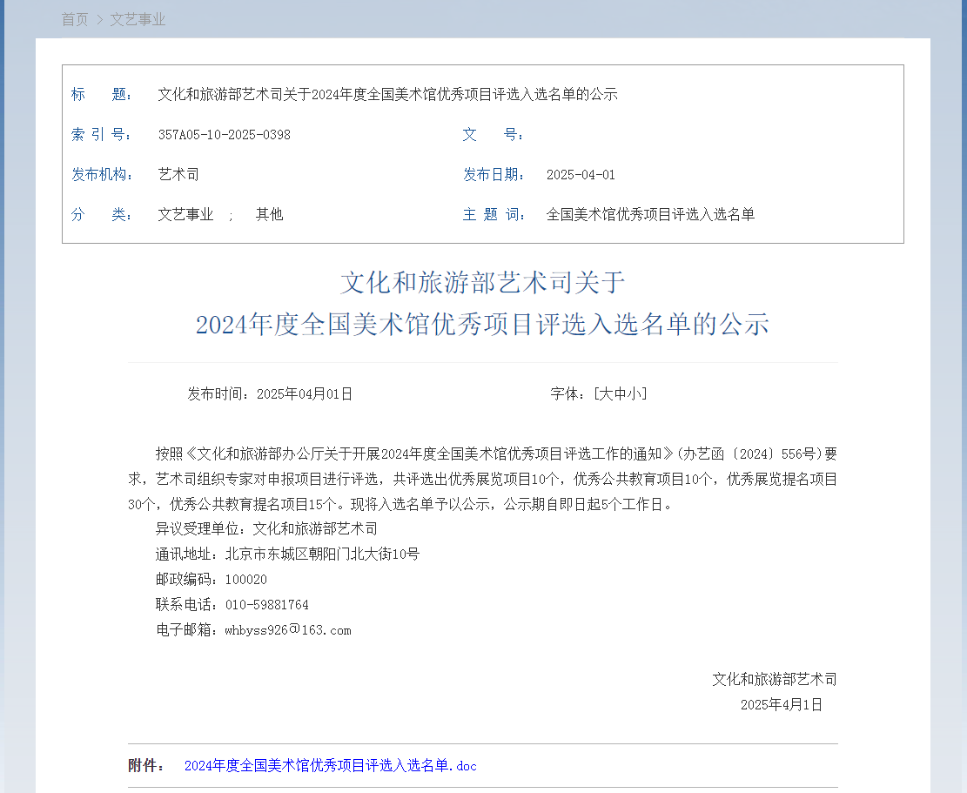Set font size to 大
Screen dimensions: 967x793
606,393
